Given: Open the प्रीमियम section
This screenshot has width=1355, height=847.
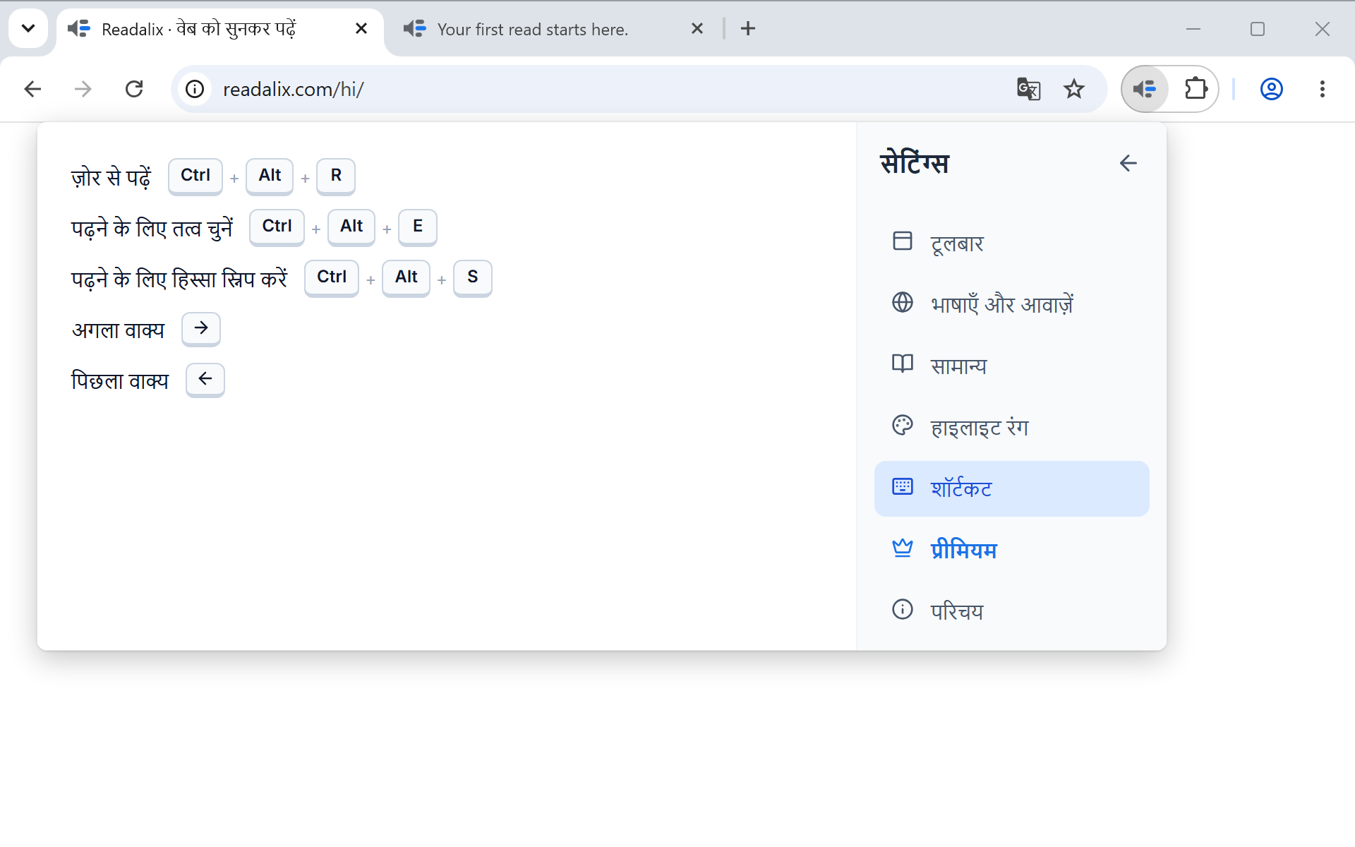Looking at the screenshot, I should click(1011, 550).
